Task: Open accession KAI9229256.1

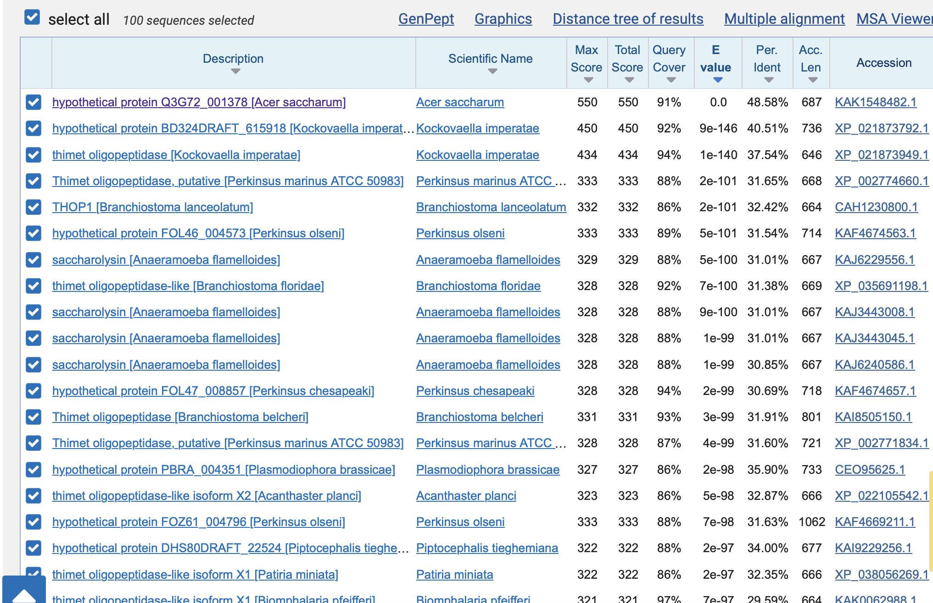Action: [873, 548]
